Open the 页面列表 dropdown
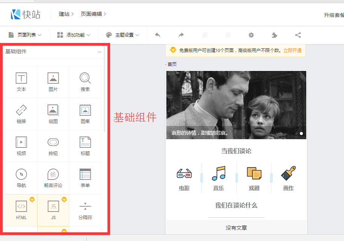This screenshot has width=344, height=241. point(25,35)
